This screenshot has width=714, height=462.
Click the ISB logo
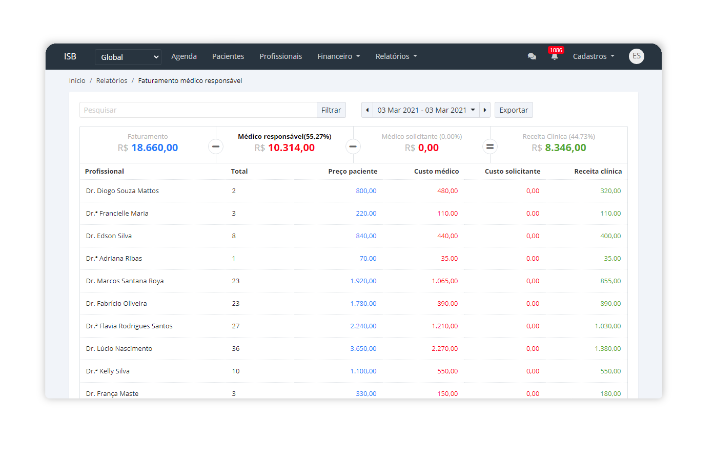70,56
